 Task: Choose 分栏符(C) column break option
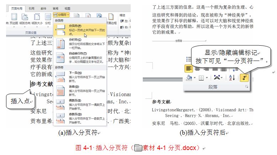pos(80,44)
